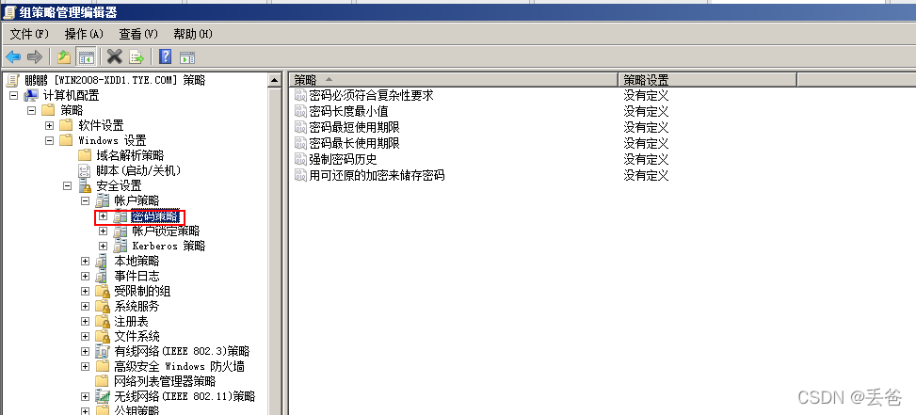The image size is (916, 415).
Task: Expand the 帐户锁定策略 node
Action: pyautogui.click(x=104, y=231)
